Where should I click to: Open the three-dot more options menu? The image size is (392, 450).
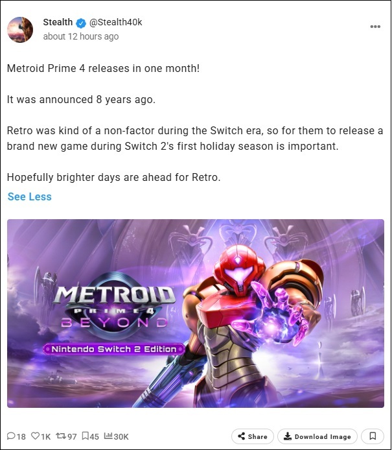click(x=375, y=27)
